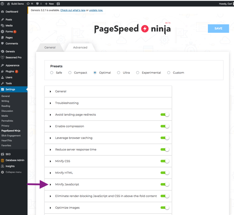This screenshot has height=215, width=234.
Task: Open Permalinks settings submenu item
Action: point(7,121)
